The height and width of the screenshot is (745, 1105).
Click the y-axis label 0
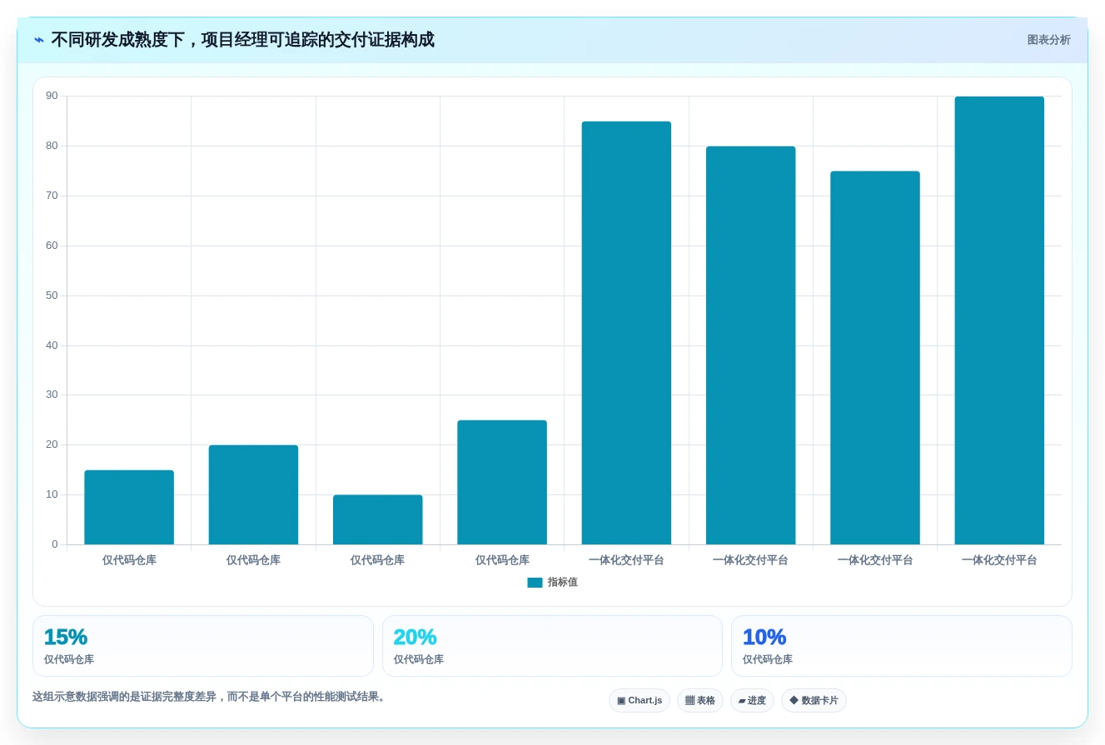pos(55,544)
